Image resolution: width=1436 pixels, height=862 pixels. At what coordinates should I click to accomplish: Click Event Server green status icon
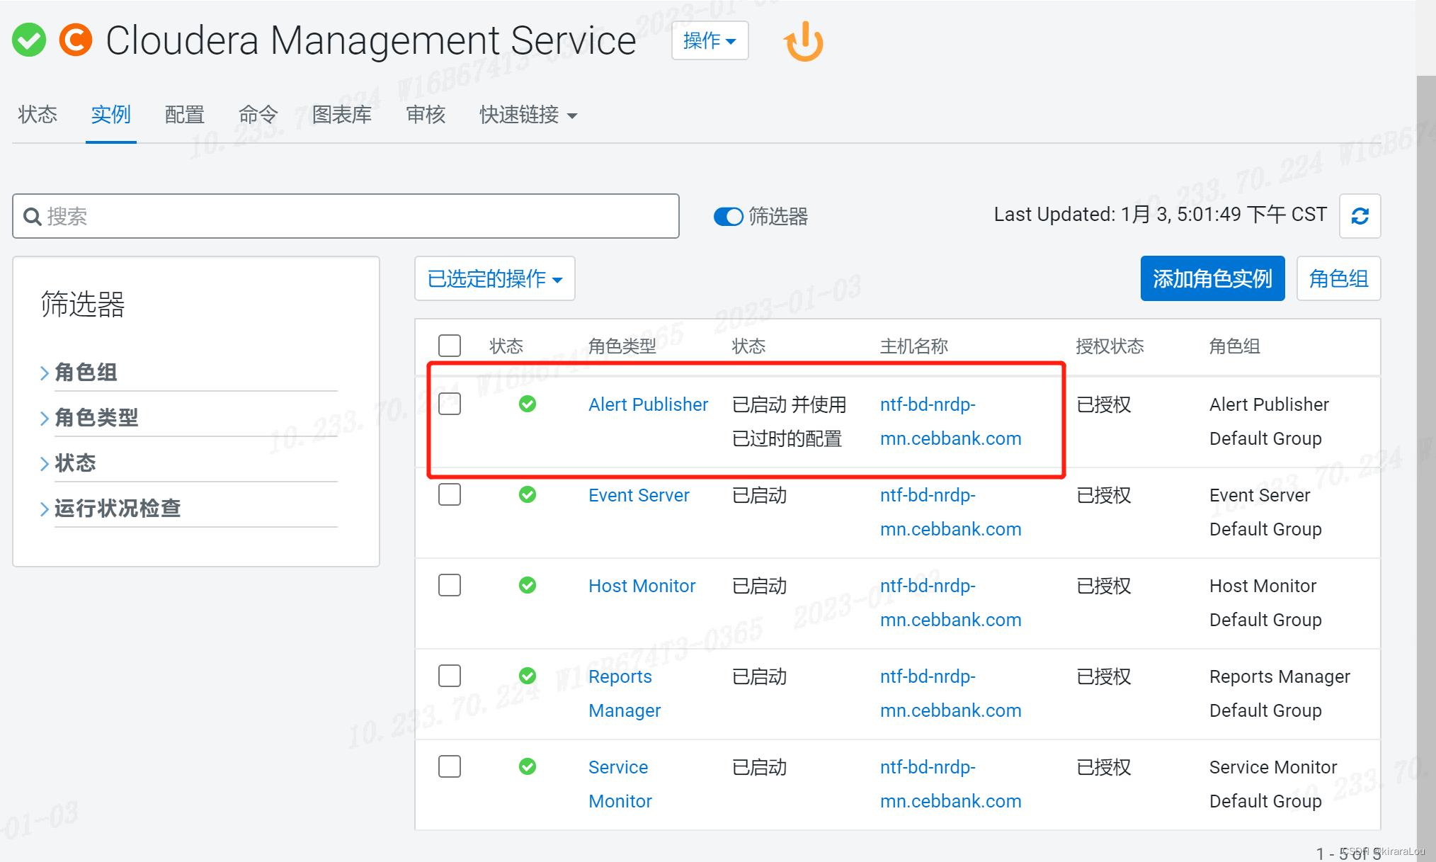[528, 494]
